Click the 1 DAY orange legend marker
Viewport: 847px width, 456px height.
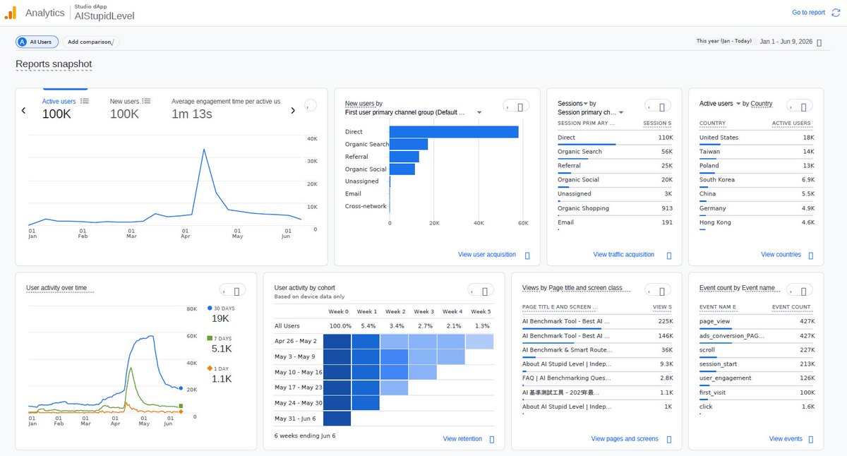pyautogui.click(x=210, y=368)
